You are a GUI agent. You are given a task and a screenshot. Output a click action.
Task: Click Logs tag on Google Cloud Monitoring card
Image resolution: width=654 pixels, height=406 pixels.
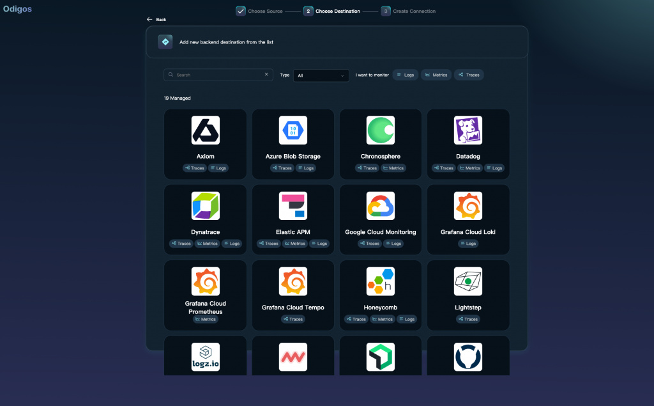(393, 244)
